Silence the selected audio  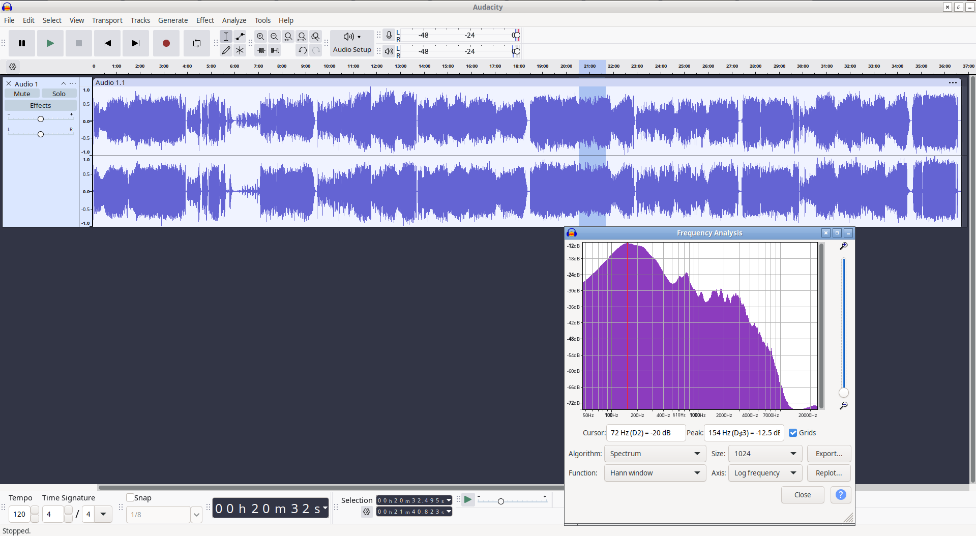[275, 50]
